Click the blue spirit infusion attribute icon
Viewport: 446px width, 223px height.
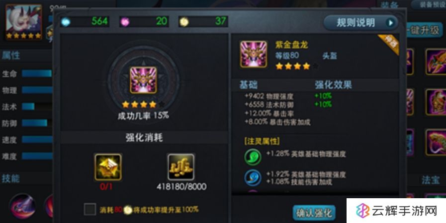[x=253, y=178]
